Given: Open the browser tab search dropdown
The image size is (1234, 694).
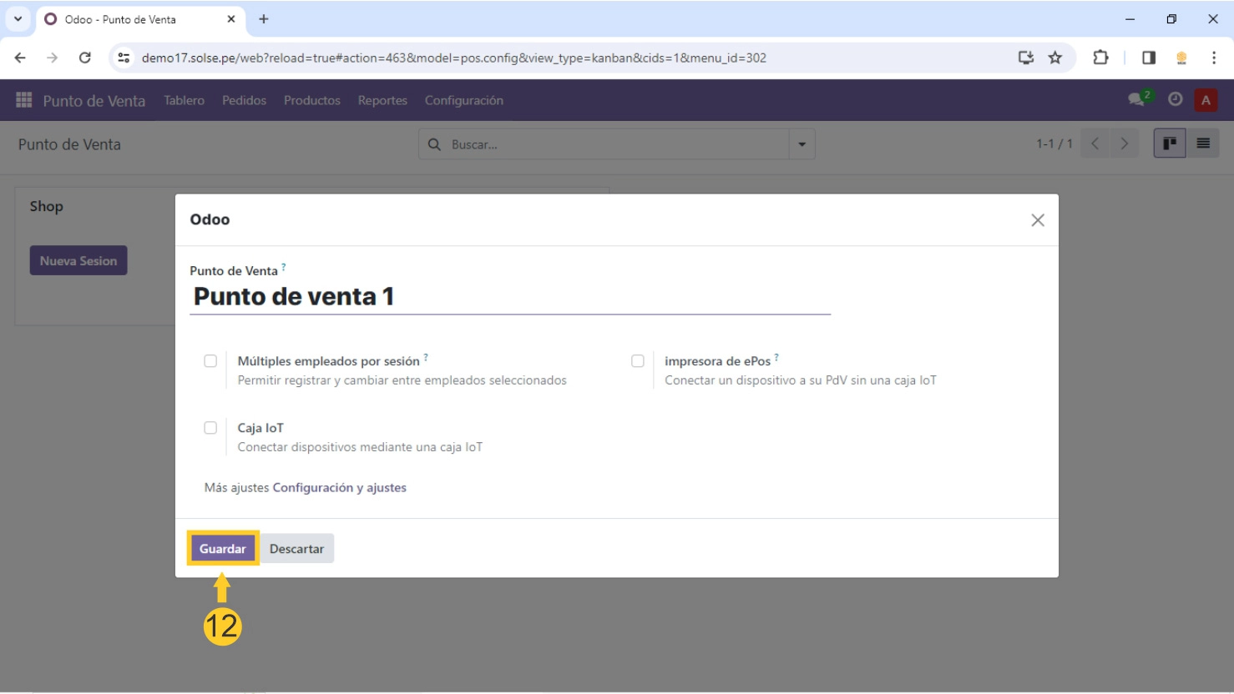Looking at the screenshot, I should tap(18, 18).
